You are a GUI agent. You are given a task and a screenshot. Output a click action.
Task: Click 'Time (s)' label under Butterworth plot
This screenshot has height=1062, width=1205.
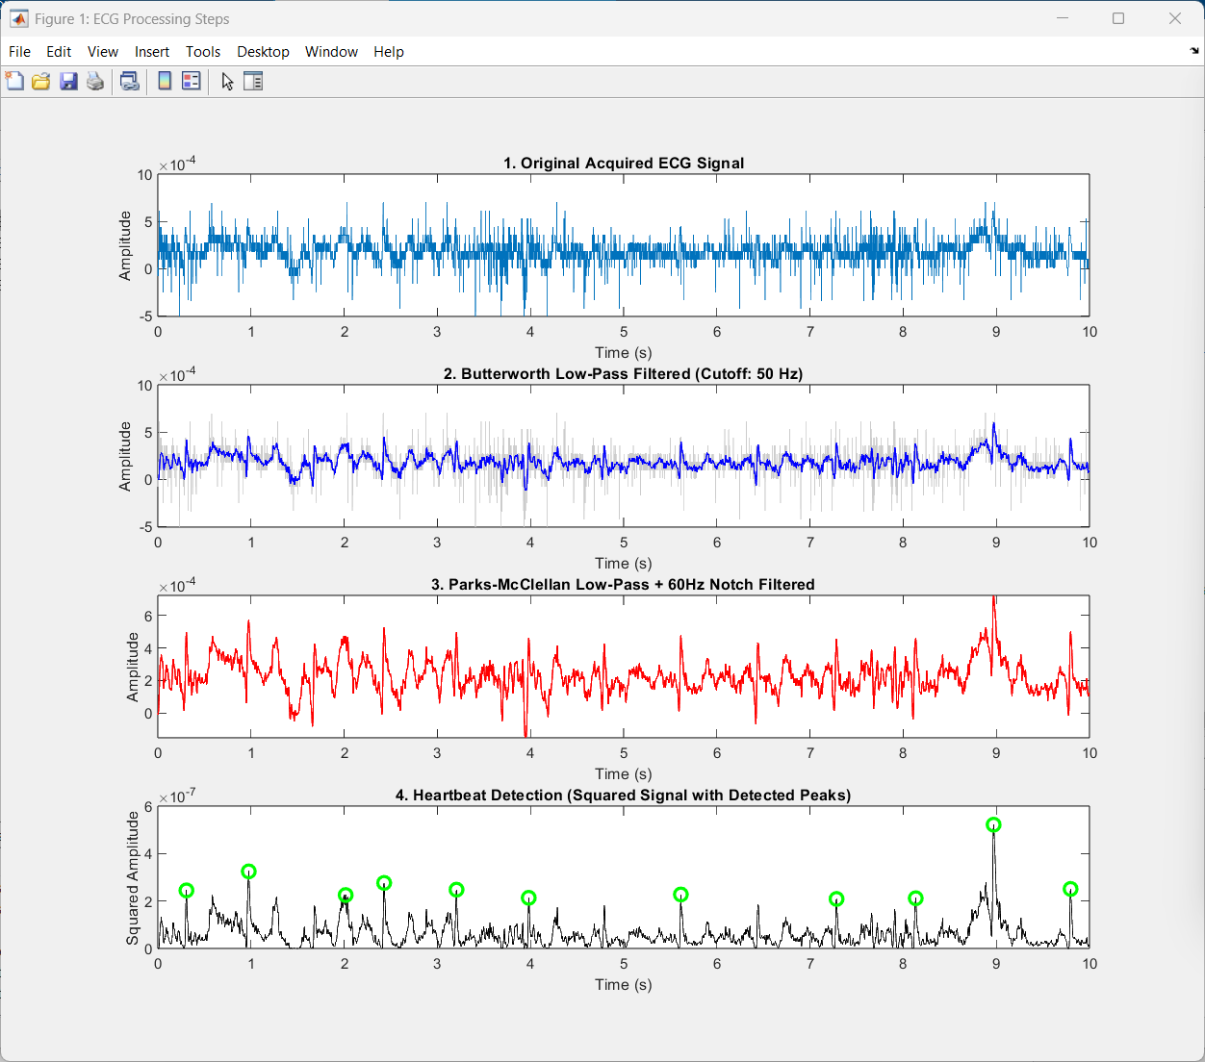pos(623,563)
